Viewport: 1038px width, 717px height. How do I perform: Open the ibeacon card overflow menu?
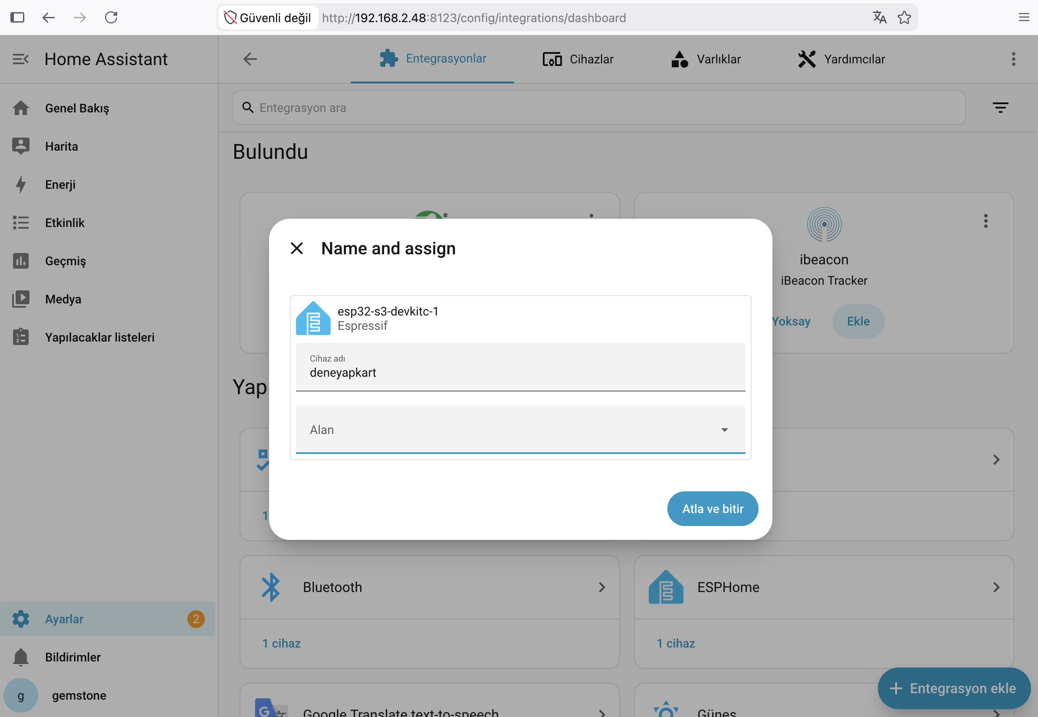click(x=985, y=221)
